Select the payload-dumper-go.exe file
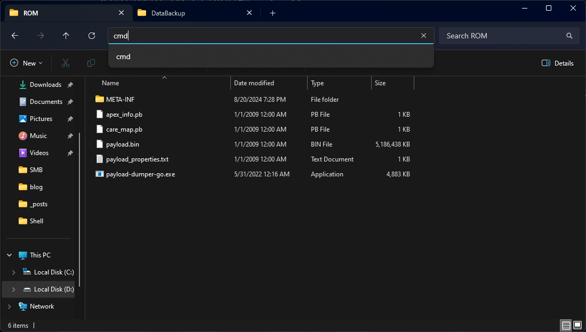Viewport: 586px width, 332px height. (x=140, y=174)
